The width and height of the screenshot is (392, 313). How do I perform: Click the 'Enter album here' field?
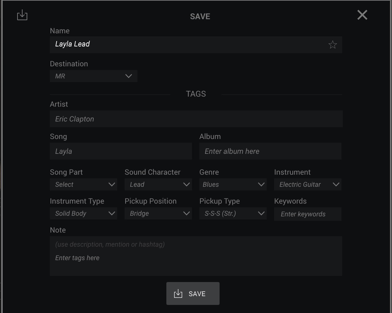[x=270, y=151]
